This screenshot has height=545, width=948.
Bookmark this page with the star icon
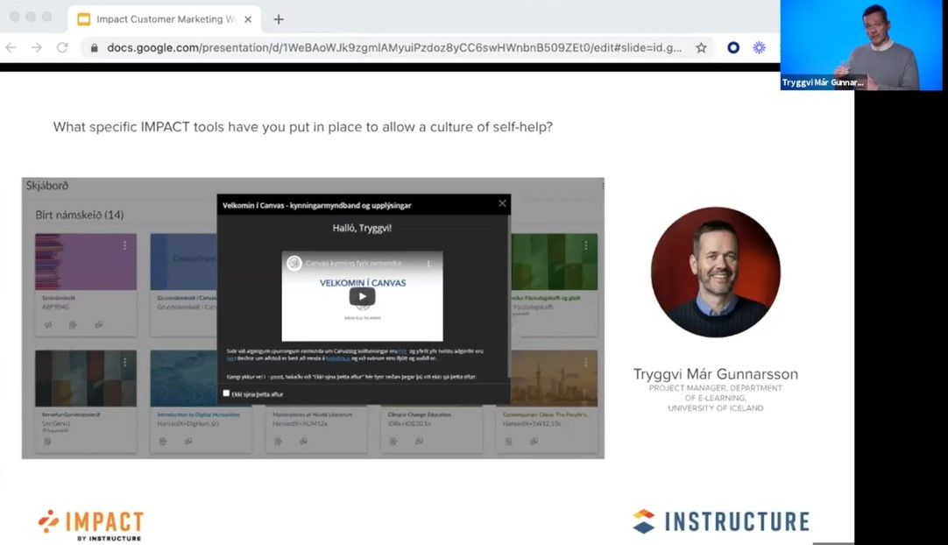click(x=701, y=48)
